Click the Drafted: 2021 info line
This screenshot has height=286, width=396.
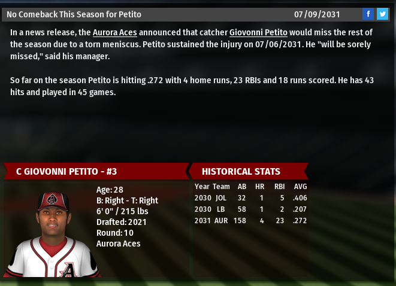[120, 222]
